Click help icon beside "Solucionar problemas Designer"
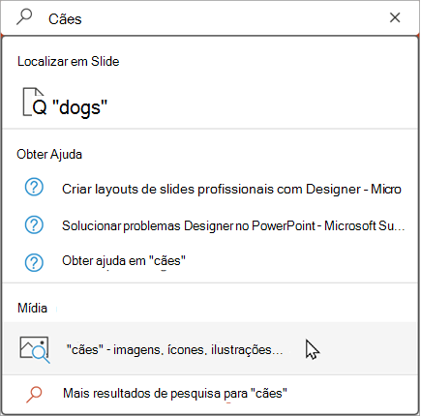Image resolution: width=421 pixels, height=416 pixels. [34, 224]
